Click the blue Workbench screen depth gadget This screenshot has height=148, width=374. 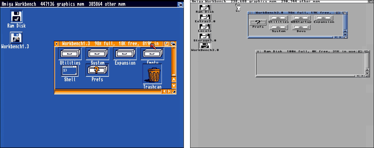(x=180, y=4)
